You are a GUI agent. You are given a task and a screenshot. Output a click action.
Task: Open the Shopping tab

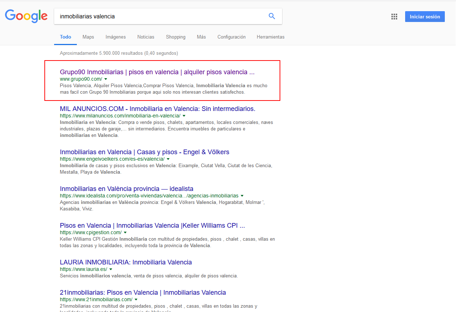176,37
